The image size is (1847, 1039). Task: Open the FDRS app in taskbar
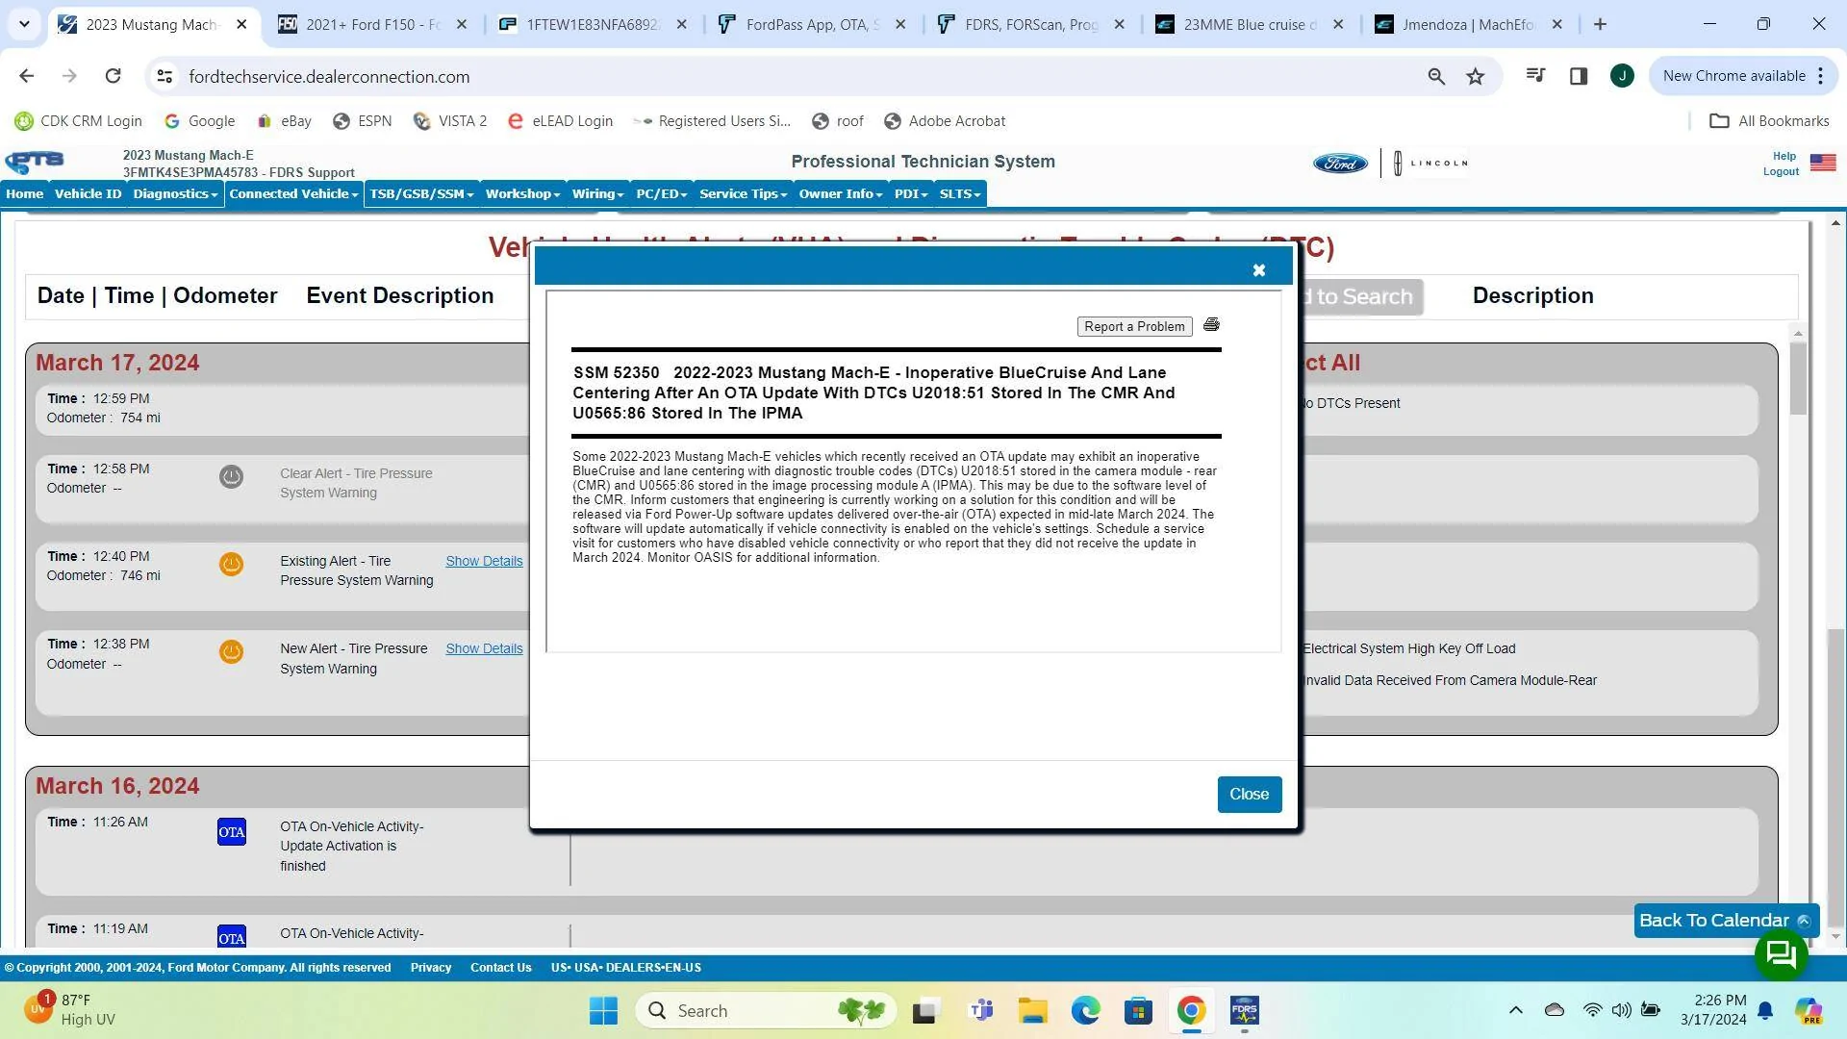(x=1245, y=1011)
